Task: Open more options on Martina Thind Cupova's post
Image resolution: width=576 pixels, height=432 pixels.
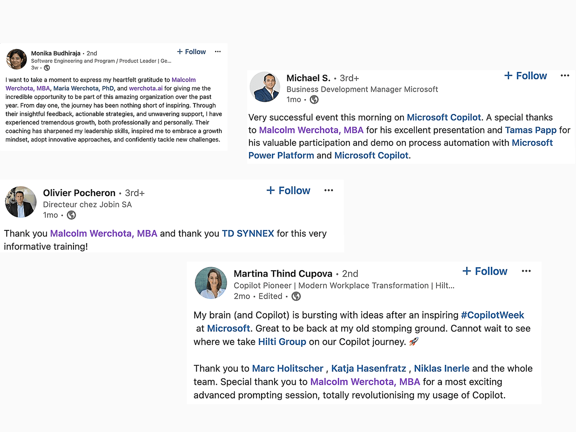Action: click(x=526, y=271)
